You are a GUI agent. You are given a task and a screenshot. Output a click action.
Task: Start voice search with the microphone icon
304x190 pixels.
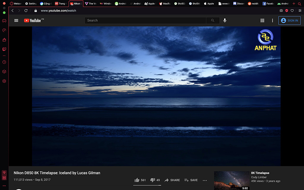pos(225,21)
